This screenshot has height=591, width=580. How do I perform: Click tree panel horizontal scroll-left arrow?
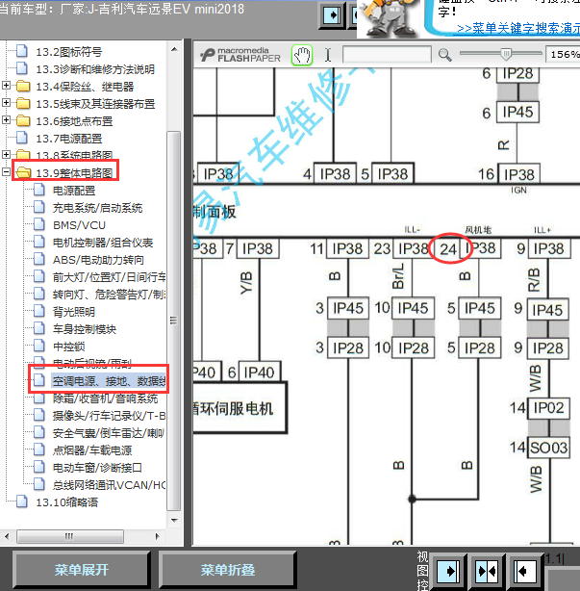(x=7, y=536)
